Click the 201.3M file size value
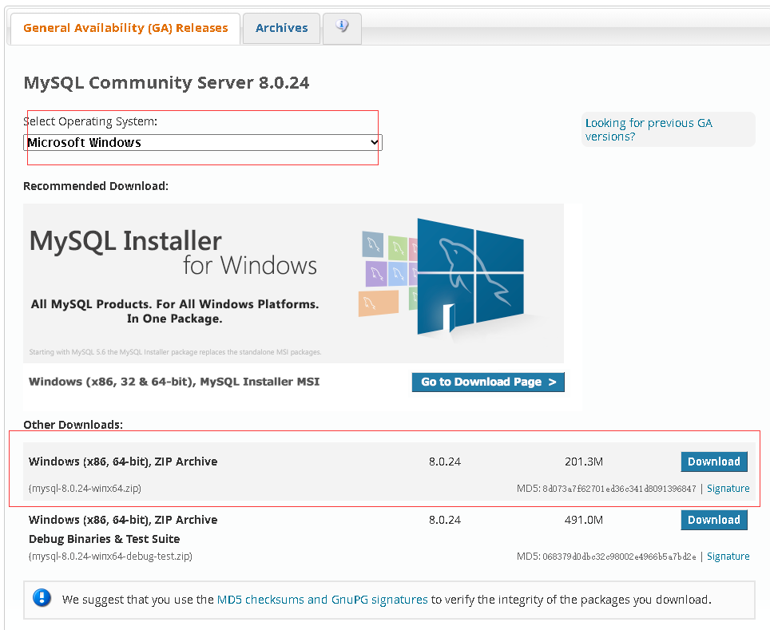The image size is (770, 630). [584, 462]
